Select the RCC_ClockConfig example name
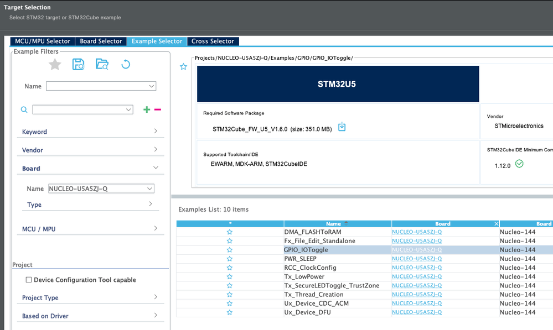Viewport: 553px width, 330px height. (x=310, y=268)
